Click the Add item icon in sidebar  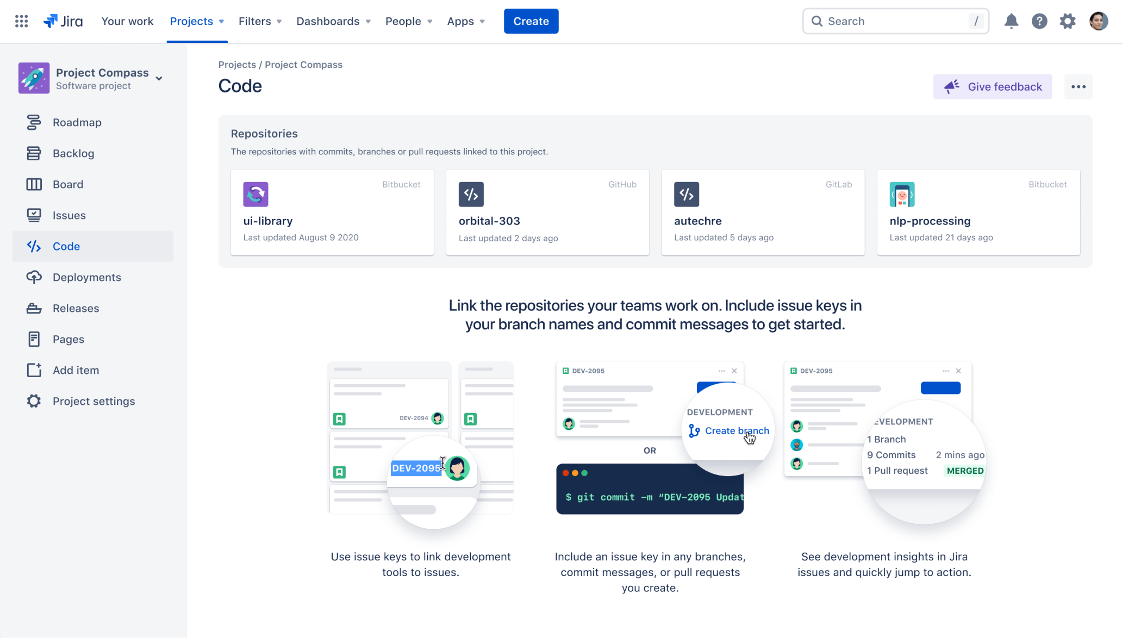[x=33, y=369]
